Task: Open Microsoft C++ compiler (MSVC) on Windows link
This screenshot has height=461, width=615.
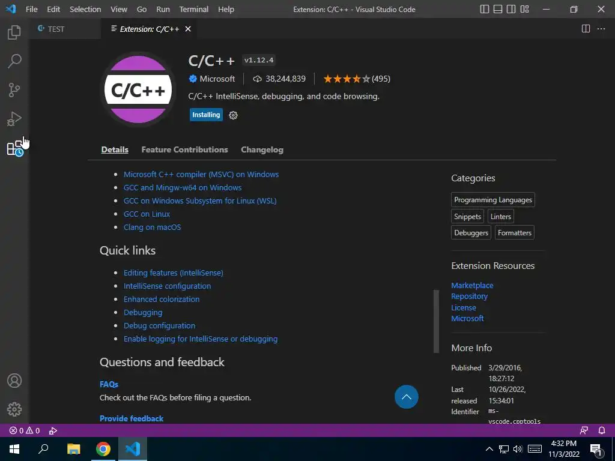Action: [x=201, y=174]
